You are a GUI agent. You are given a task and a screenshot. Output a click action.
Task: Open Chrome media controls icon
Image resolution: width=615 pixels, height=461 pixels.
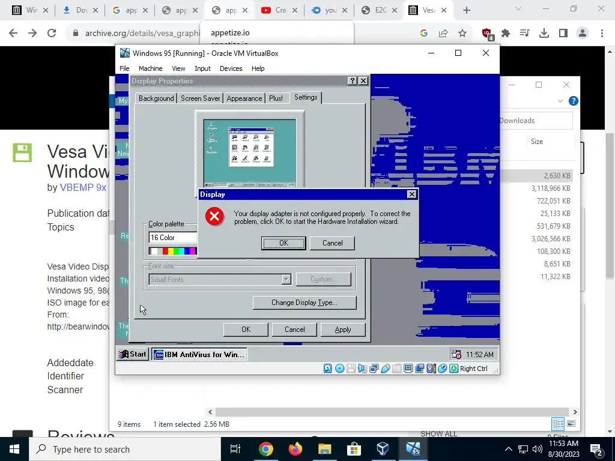pos(525,34)
